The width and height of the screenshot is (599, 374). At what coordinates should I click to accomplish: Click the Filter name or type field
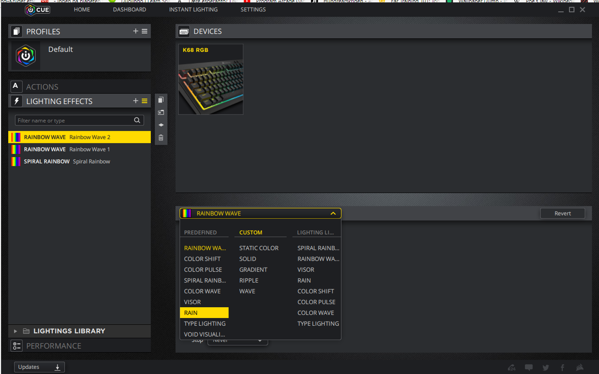[79, 120]
